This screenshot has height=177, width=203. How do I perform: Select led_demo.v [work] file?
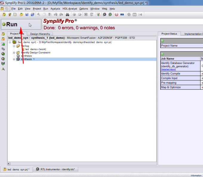point(36,49)
